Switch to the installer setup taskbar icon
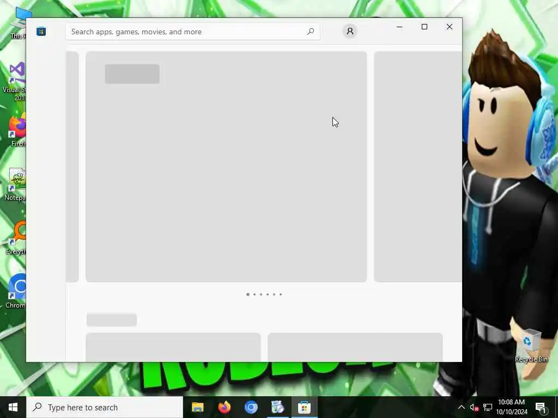This screenshot has width=558, height=418. coord(277,407)
